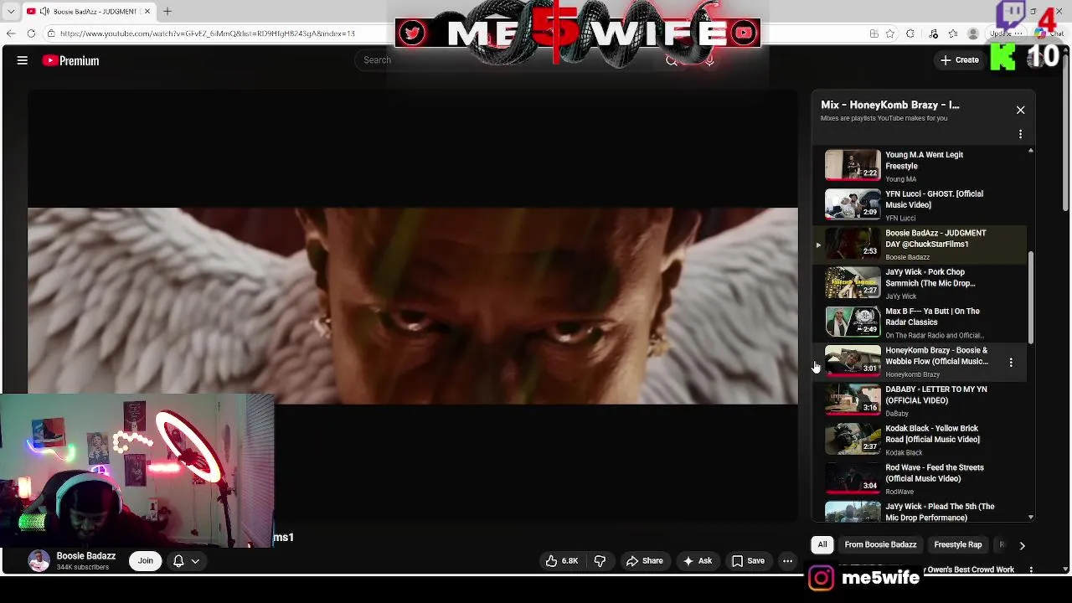Show more filter chips with right arrow

pyautogui.click(x=1022, y=545)
